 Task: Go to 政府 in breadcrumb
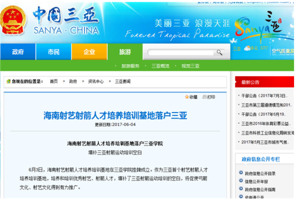click(x=73, y=81)
